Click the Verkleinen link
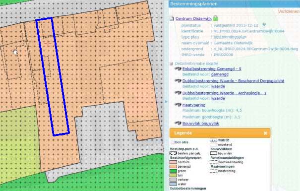Screen dimensions: 300x191 tap(289, 11)
